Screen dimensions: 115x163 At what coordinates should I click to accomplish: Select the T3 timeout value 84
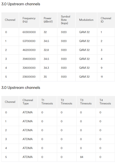(81, 157)
